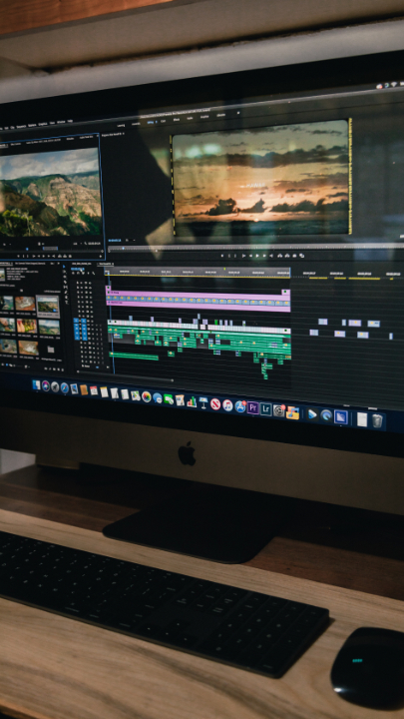Step forward one frame in Program monitor
This screenshot has height=719, width=404.
tap(264, 256)
